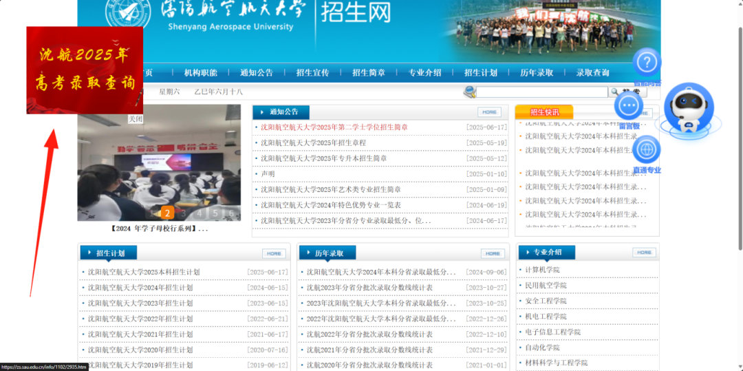Open the 智能问答 question-mark icon

coord(647,62)
